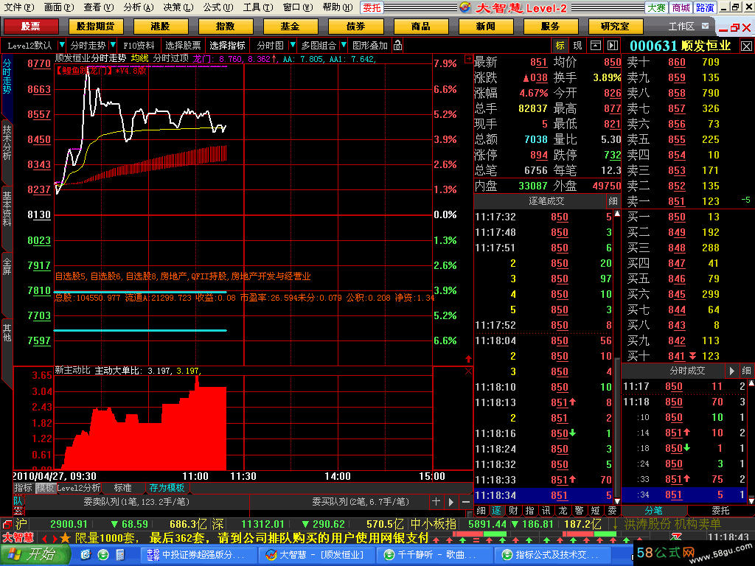The image size is (755, 566).
Task: Click the 细 icon next to 逐笔成交
Action: [x=613, y=201]
